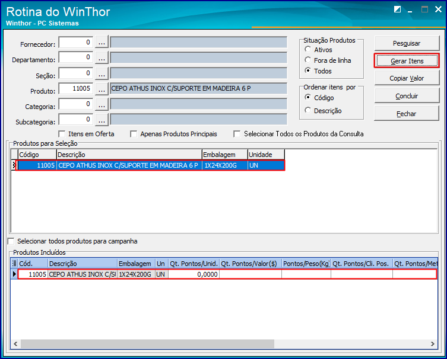Click the Produto description field CEPO ATHUS INOX

(x=199, y=89)
